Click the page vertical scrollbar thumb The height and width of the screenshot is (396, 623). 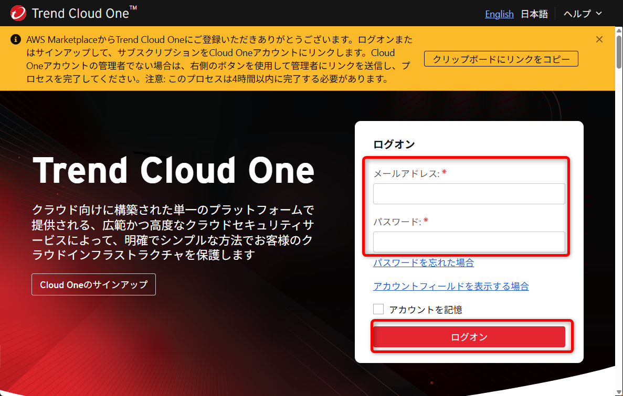(x=619, y=51)
